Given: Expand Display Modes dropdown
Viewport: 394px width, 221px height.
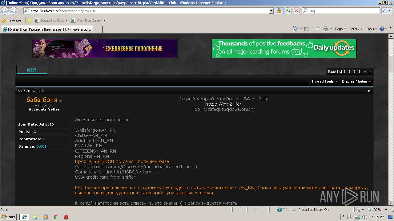Looking at the screenshot, I should point(356,81).
